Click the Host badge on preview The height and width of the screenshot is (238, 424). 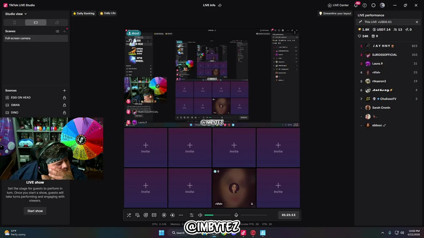pos(133,33)
